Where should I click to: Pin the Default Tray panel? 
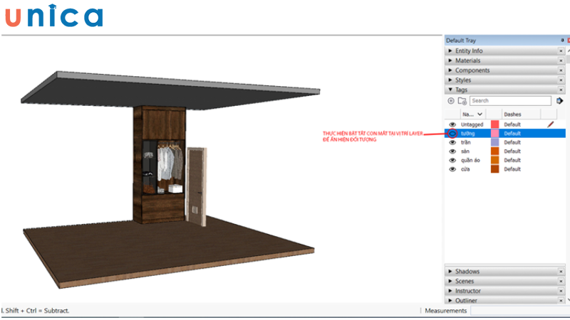coord(562,41)
